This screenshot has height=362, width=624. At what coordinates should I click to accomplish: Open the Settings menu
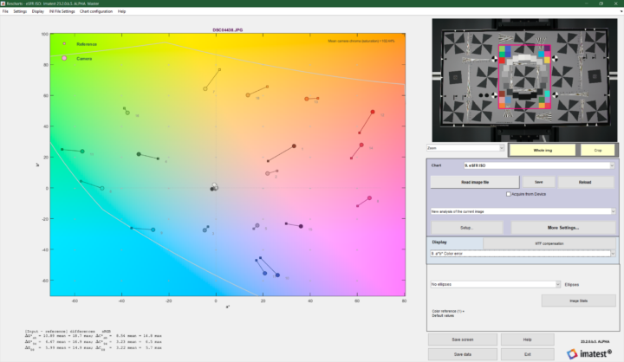coord(20,11)
